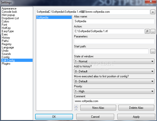The height and width of the screenshot is (121, 157).
Task: Open the Console look settings page
Action: 17,12
